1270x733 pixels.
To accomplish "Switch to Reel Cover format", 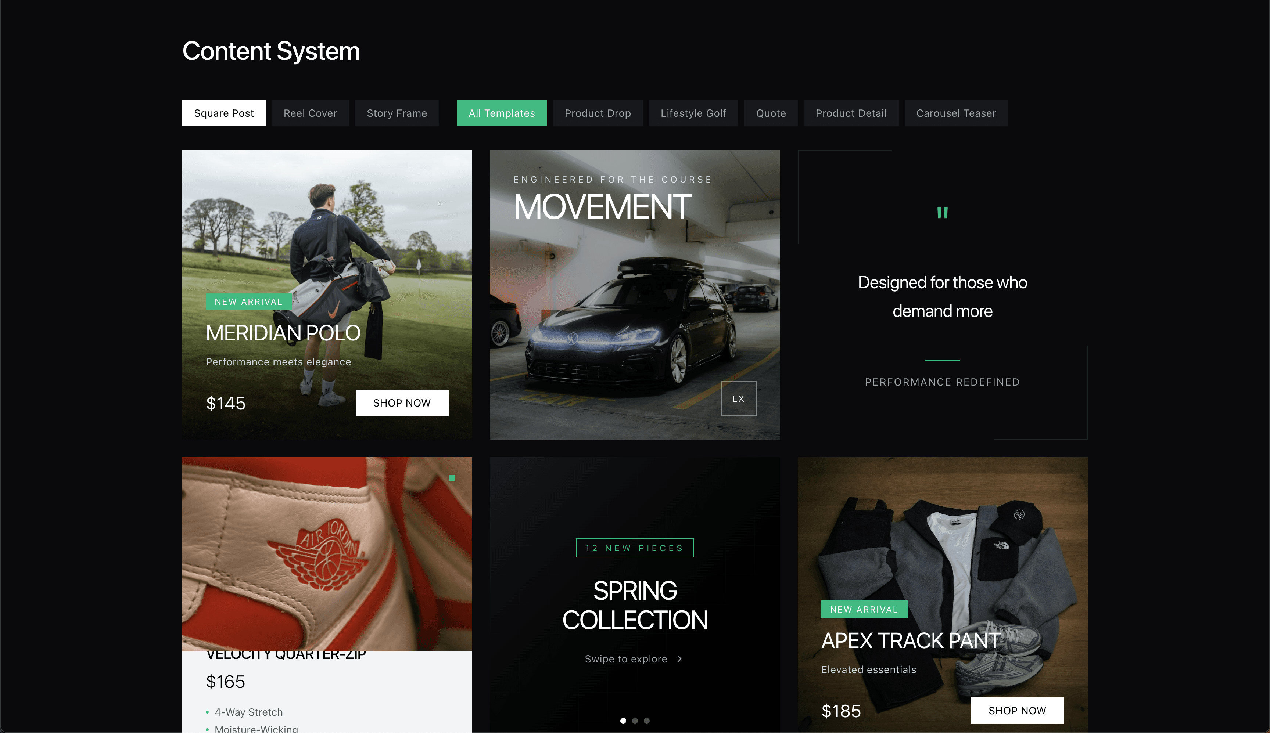I will click(310, 113).
